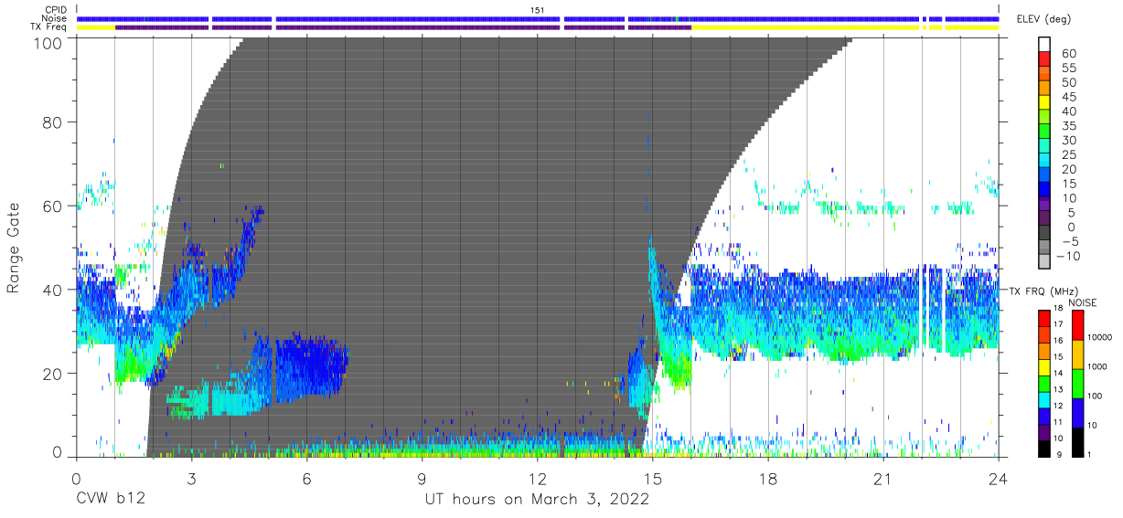
Task: Click the 45 label on the elevation colorbar
Action: (1069, 97)
